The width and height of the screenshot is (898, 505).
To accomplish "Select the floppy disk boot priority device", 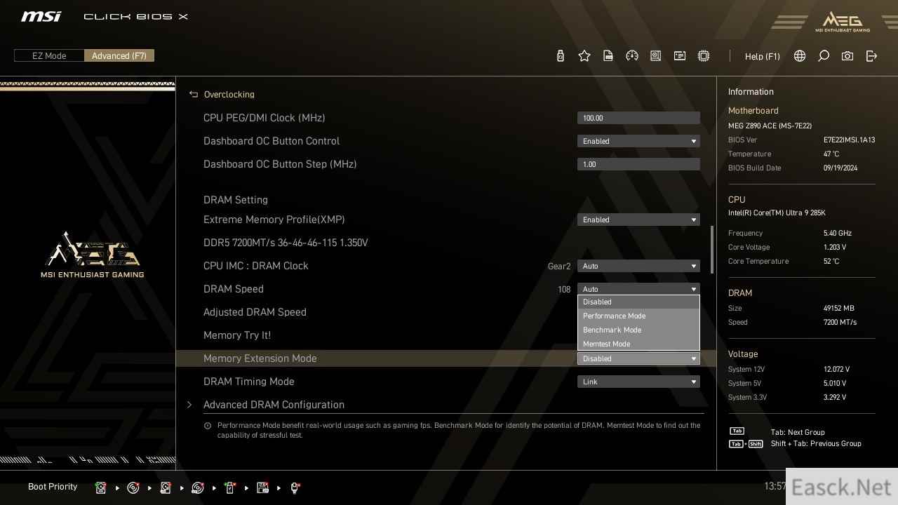I will 263,487.
